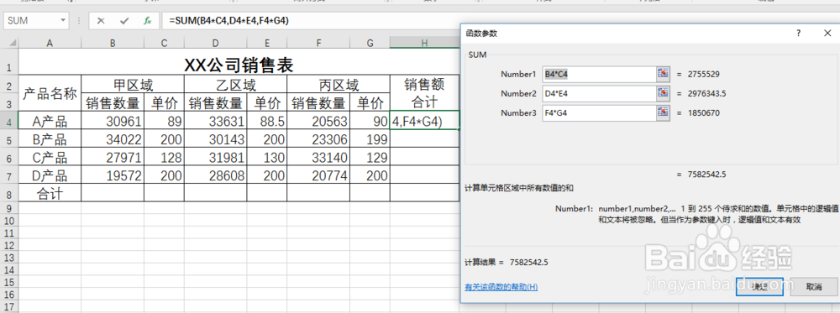The height and width of the screenshot is (313, 840).
Task: Click cell with value 89
Action: [164, 121]
